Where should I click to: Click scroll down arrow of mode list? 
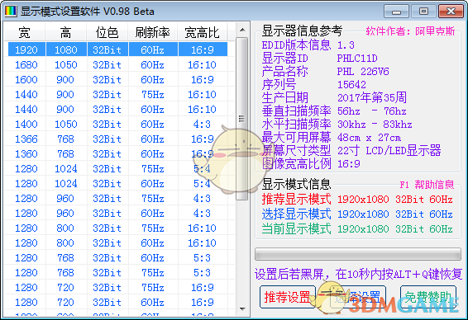coord(242,309)
